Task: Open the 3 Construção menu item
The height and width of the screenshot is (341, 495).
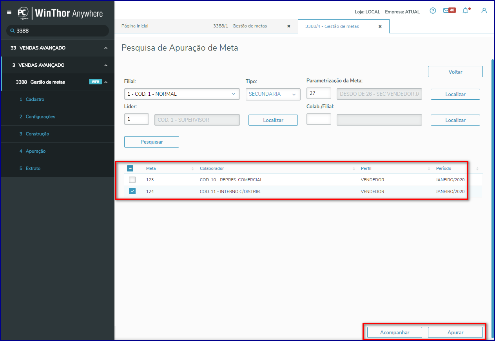Action: click(58, 134)
